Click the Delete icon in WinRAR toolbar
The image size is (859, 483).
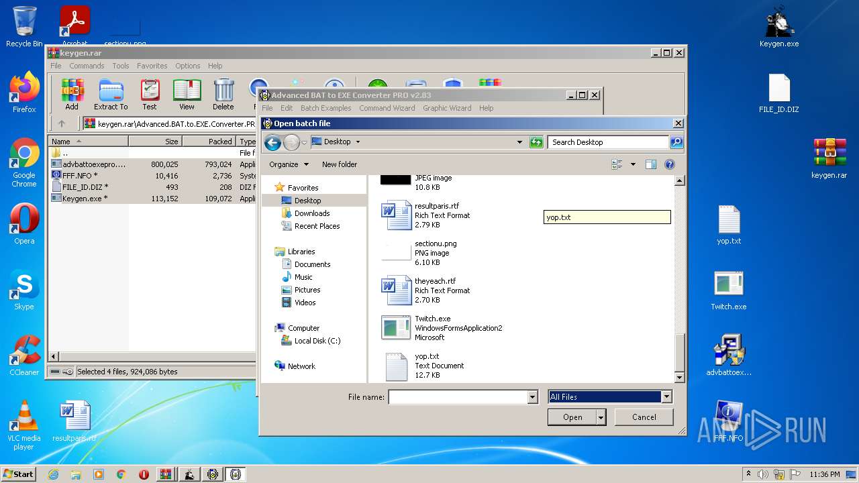point(223,95)
